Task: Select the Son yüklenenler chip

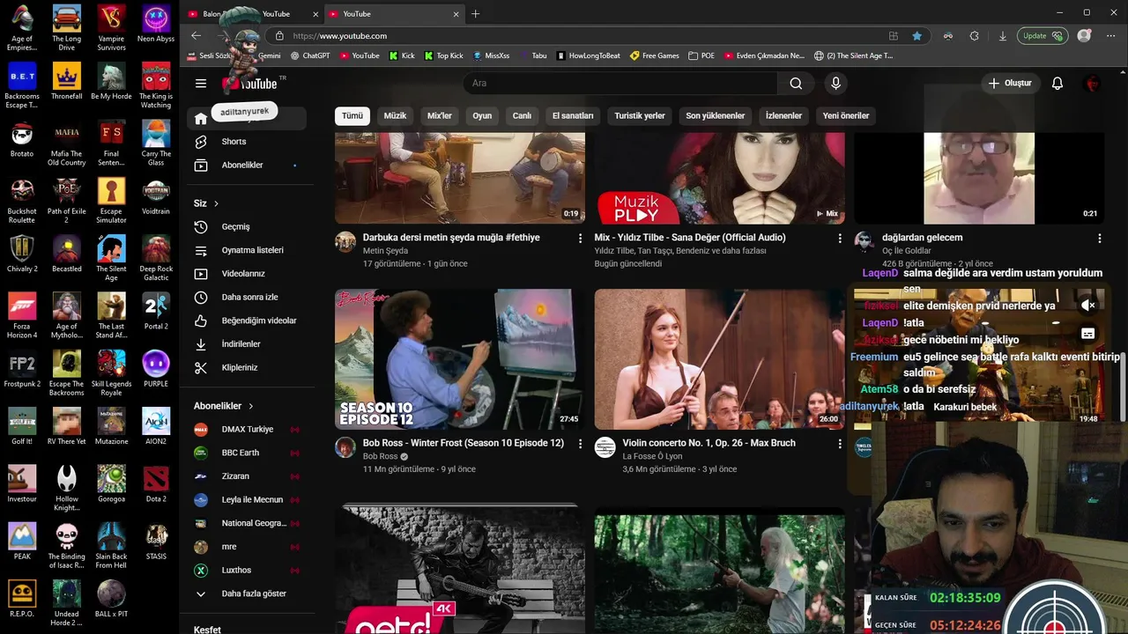Action: pyautogui.click(x=716, y=115)
